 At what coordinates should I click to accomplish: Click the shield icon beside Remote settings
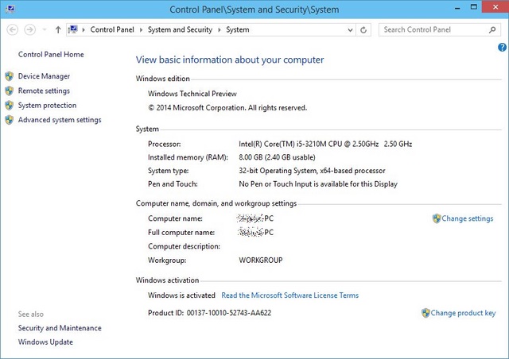tap(9, 91)
